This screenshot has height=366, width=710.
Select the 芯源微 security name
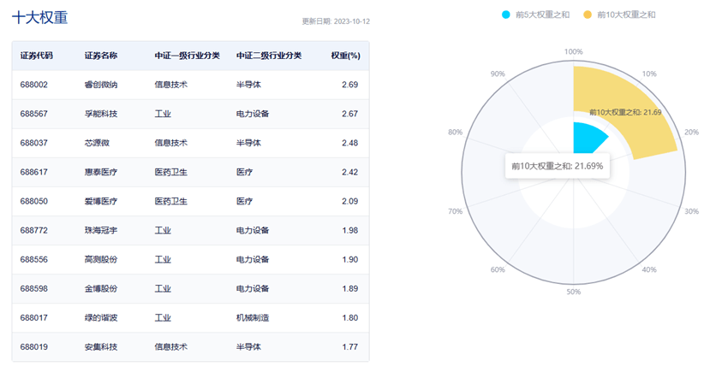[x=97, y=143]
